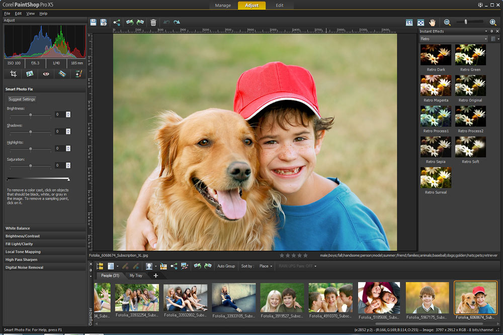Image resolution: width=503 pixels, height=335 pixels.
Task: Select the Retro Sepia effect thumbnail
Action: coord(436,147)
